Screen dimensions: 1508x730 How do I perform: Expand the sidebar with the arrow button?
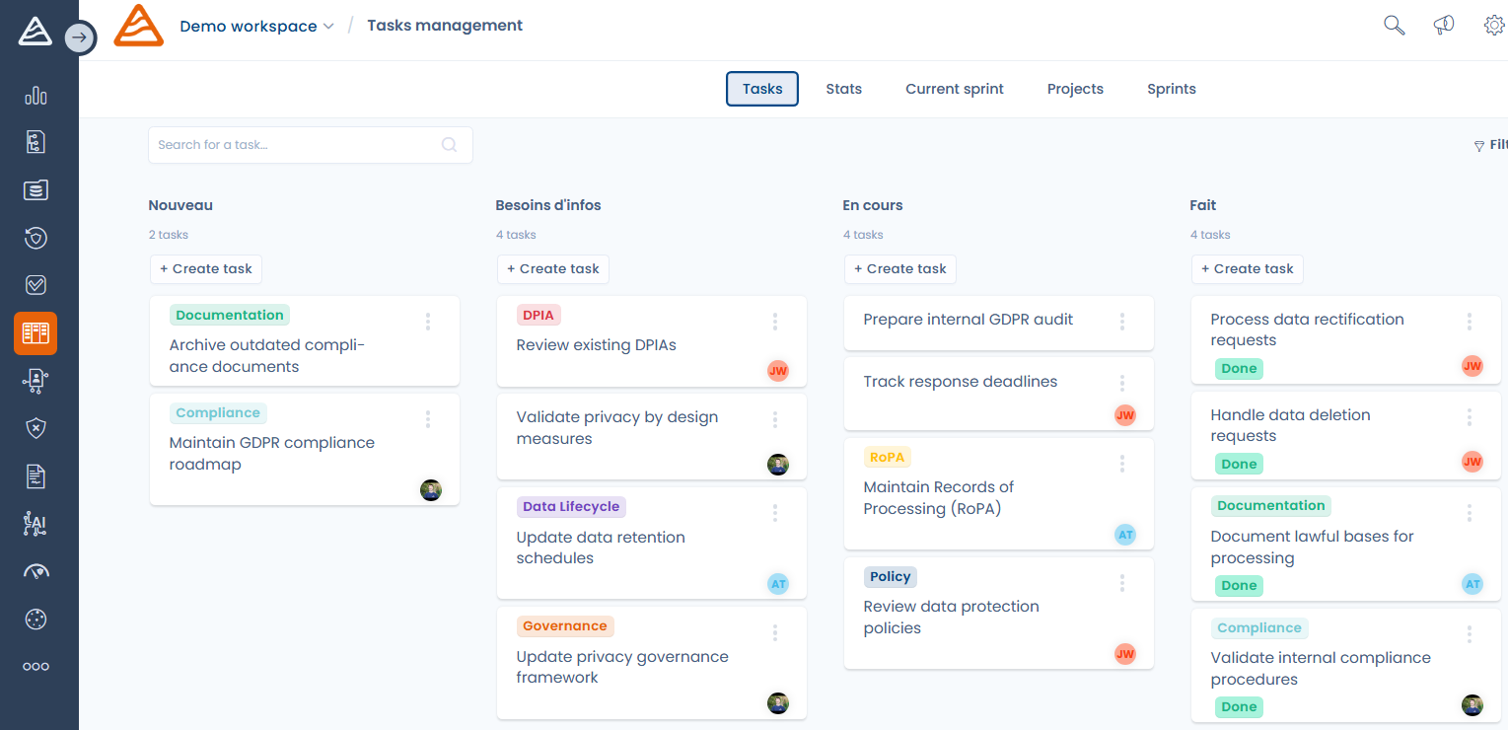tap(80, 38)
